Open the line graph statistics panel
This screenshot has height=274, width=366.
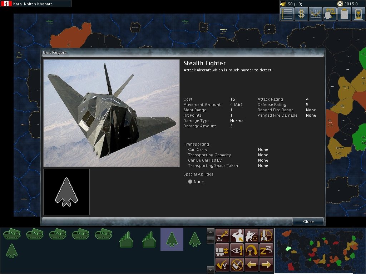316,14
